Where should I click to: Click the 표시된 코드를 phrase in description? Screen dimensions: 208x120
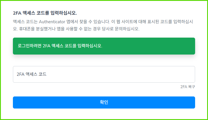[x=160, y=22]
